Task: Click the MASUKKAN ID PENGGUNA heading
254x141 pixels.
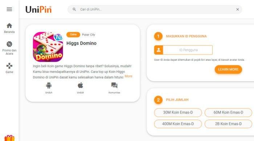Action: pyautogui.click(x=186, y=36)
